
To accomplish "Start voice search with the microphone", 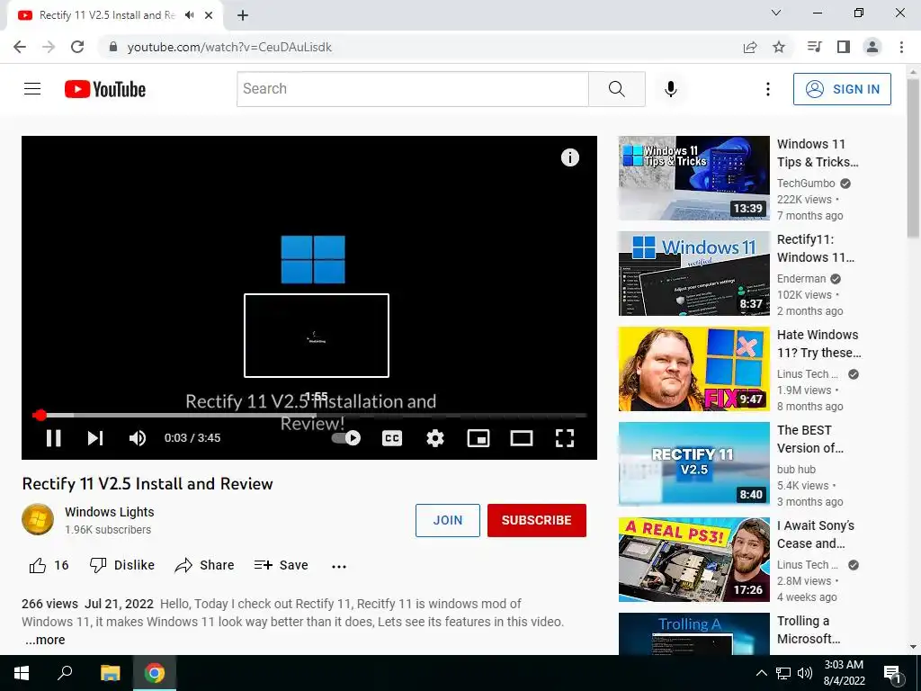I will 670,89.
